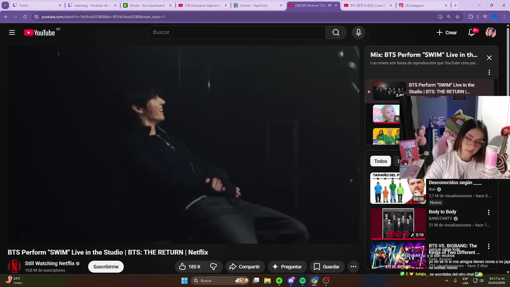This screenshot has width=510, height=287.
Task: Click the Chrome address bar URL
Action: tap(103, 17)
